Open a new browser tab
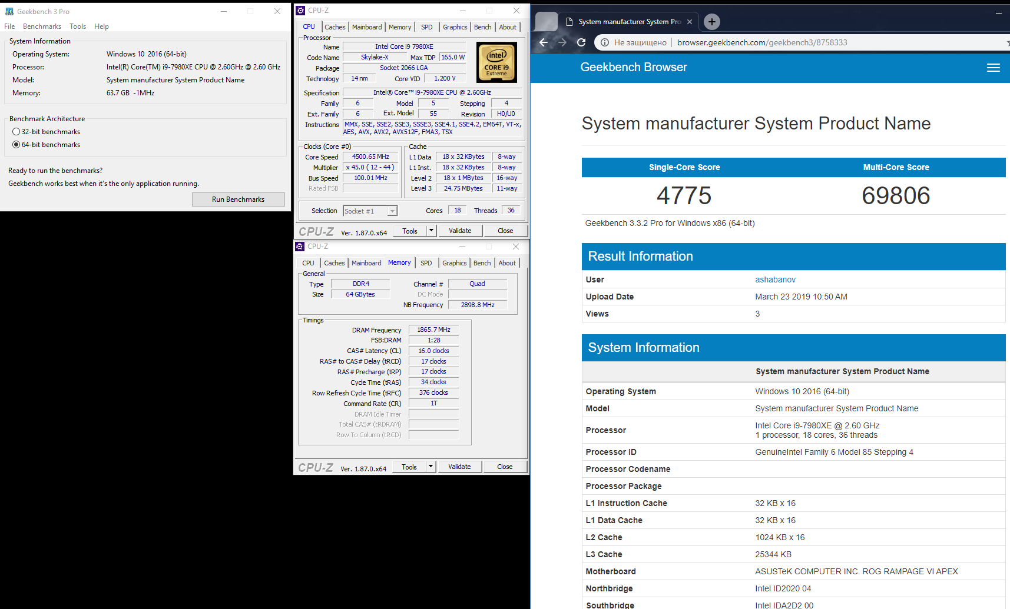 (712, 22)
